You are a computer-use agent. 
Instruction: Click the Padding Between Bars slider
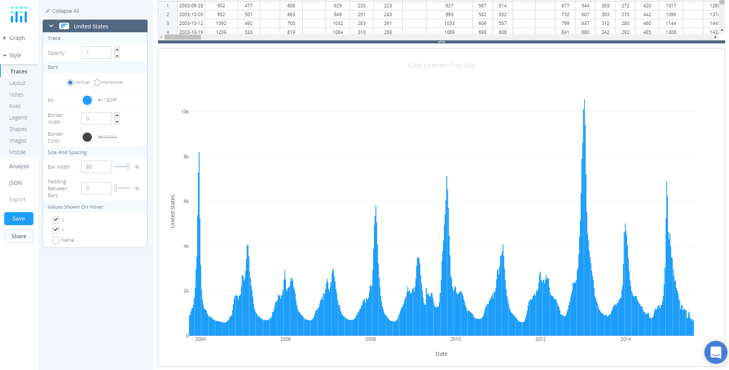point(122,188)
